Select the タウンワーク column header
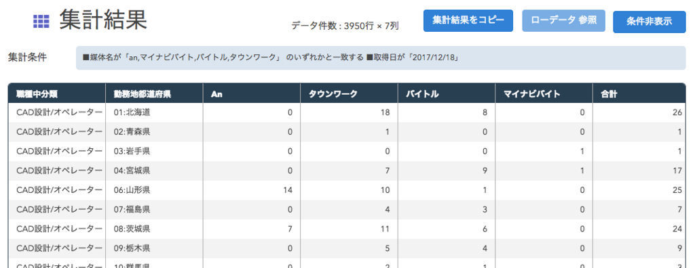 click(350, 93)
